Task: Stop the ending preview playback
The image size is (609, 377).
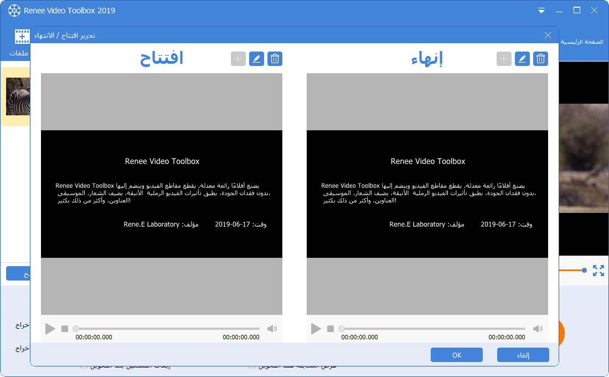Action: (x=331, y=329)
